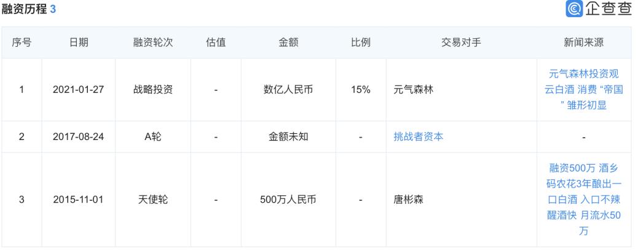
Task: Open the 融资500万 酒乡码农 news link
Action: point(583,200)
